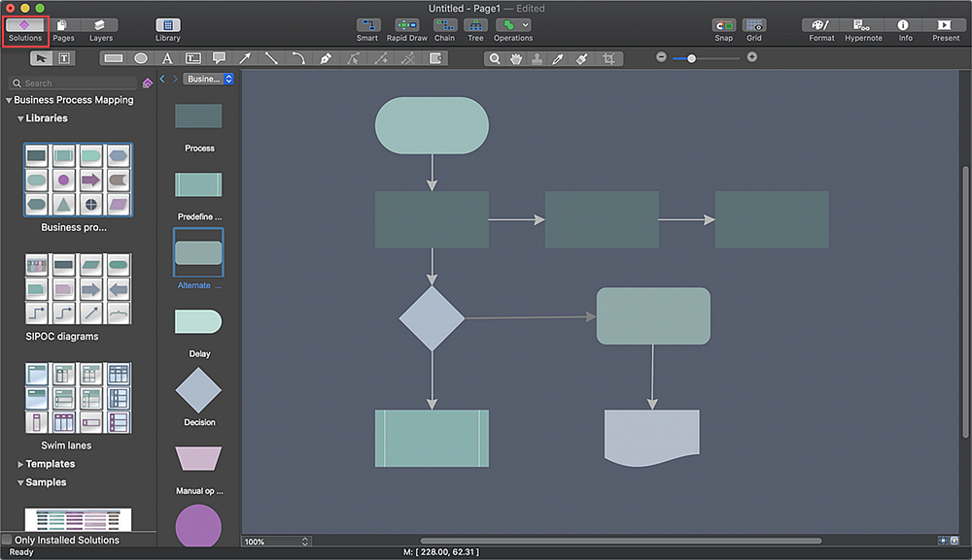Viewport: 972px width, 560px height.
Task: Click the Rapid Draw tool
Action: [x=406, y=26]
